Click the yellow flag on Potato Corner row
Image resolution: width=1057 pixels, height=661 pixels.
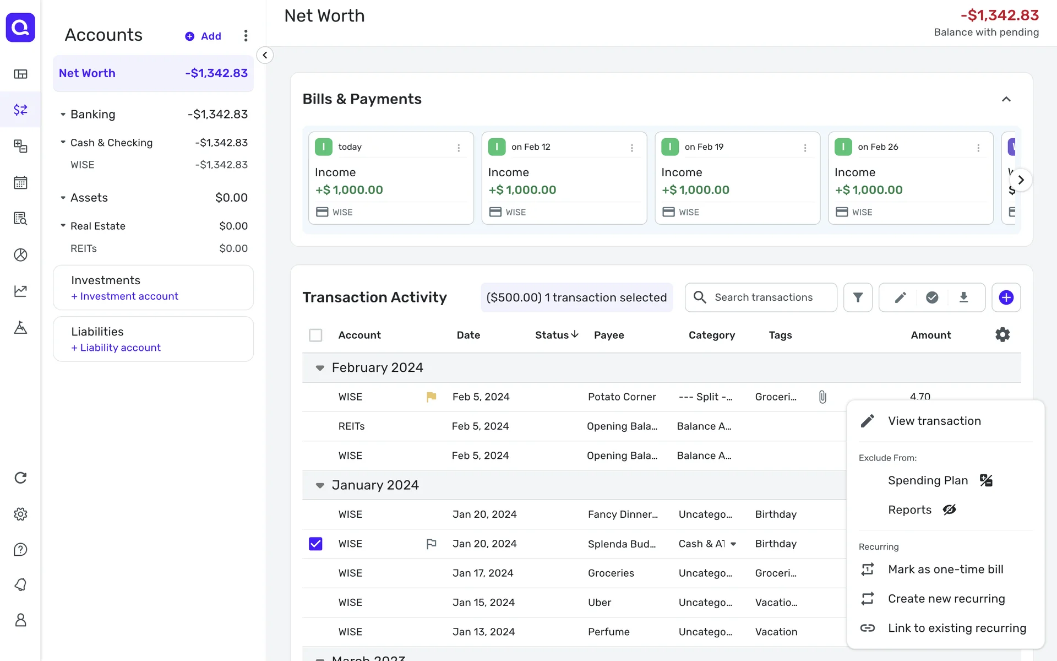tap(431, 397)
